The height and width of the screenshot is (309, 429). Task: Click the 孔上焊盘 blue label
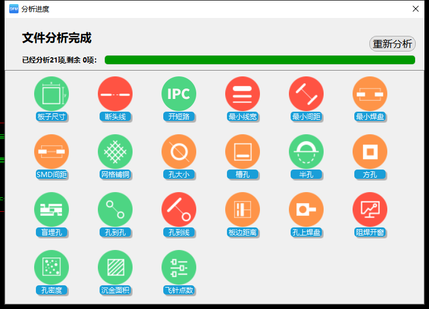(x=306, y=232)
